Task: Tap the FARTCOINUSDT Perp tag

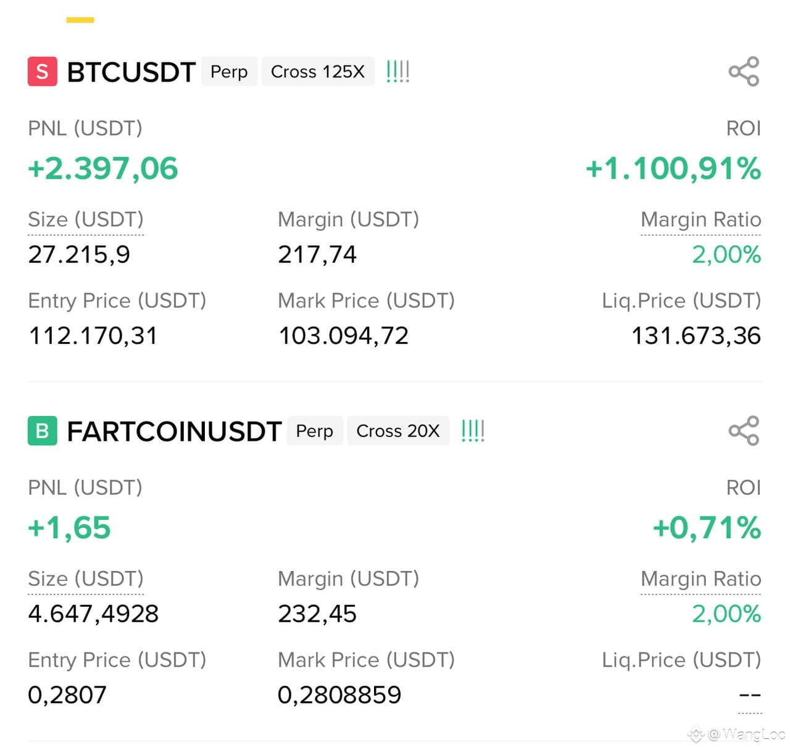Action: 315,431
